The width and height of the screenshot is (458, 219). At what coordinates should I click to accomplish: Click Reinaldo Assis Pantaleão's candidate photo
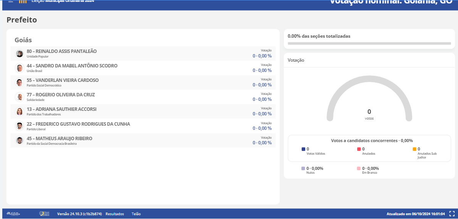tap(19, 54)
